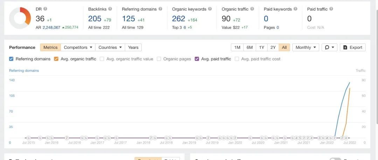Open the Backlinks help tooltip icon
This screenshot has width=378, height=160.
[110, 9]
